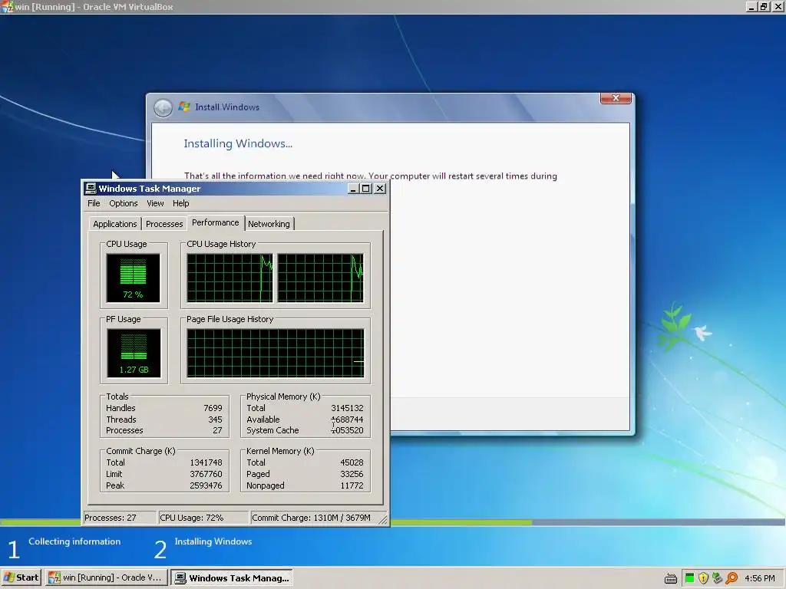Click the Task Manager title bar icon
The image size is (786, 589).
pyautogui.click(x=91, y=189)
